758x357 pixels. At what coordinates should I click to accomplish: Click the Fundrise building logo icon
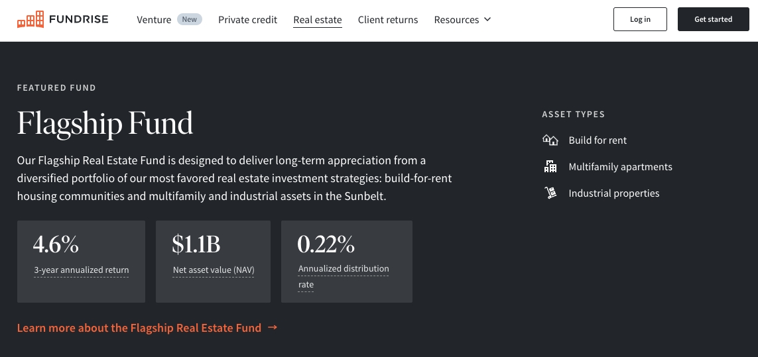31,20
